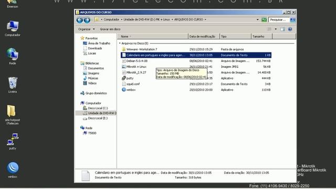Open Vídeos library in sidebar
The height and width of the screenshot is (189, 336).
coord(92,83)
